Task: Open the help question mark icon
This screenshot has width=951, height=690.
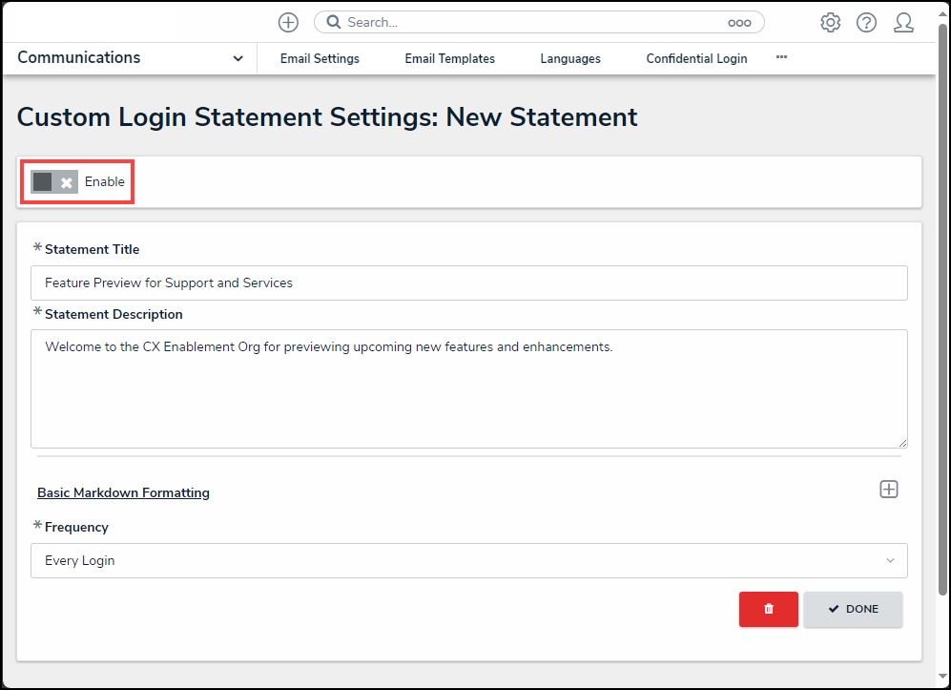Action: pyautogui.click(x=866, y=23)
